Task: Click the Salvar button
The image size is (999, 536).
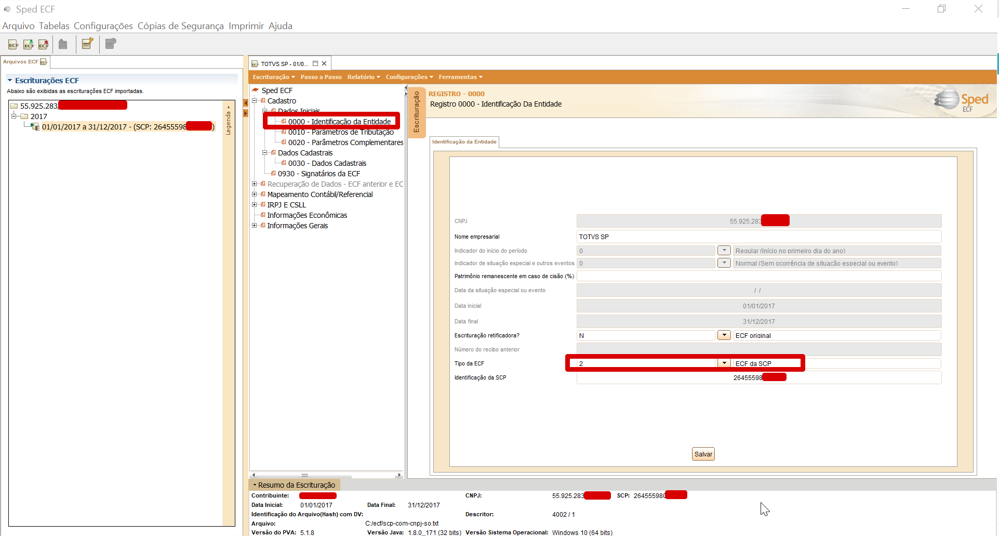Action: (703, 454)
